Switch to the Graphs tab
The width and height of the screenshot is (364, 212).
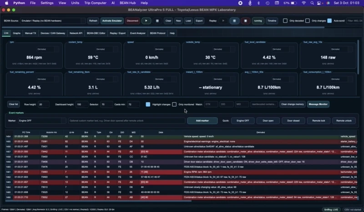pyautogui.click(x=17, y=33)
